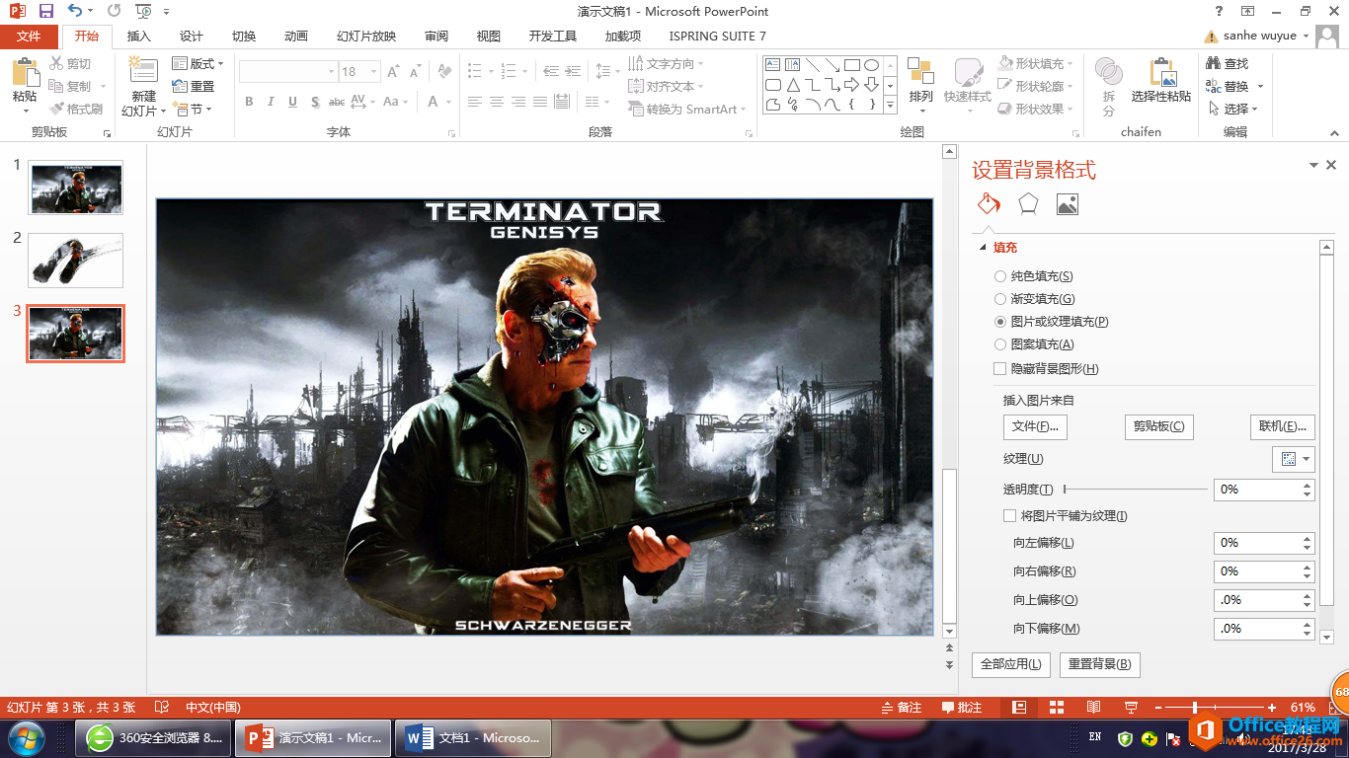The image size is (1349, 758).
Task: Switch to the Animations ribbon tab
Action: [295, 37]
